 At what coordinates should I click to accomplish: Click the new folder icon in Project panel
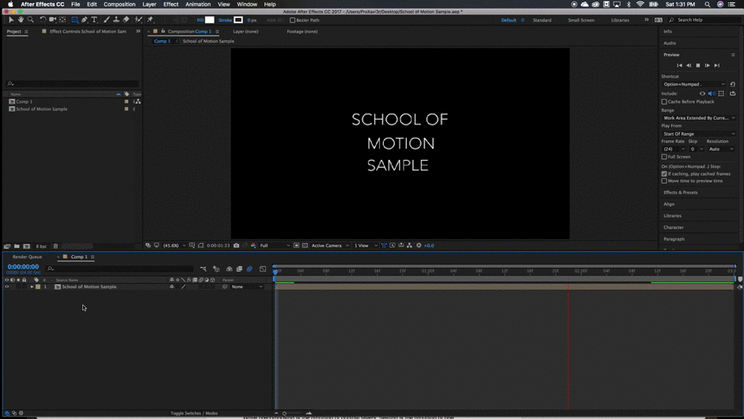tap(17, 246)
